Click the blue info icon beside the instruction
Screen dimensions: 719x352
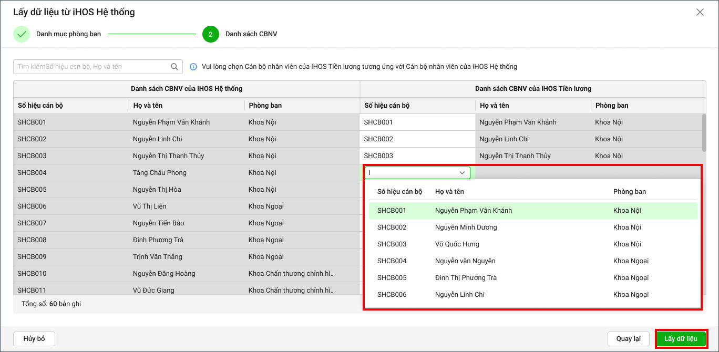(x=193, y=67)
